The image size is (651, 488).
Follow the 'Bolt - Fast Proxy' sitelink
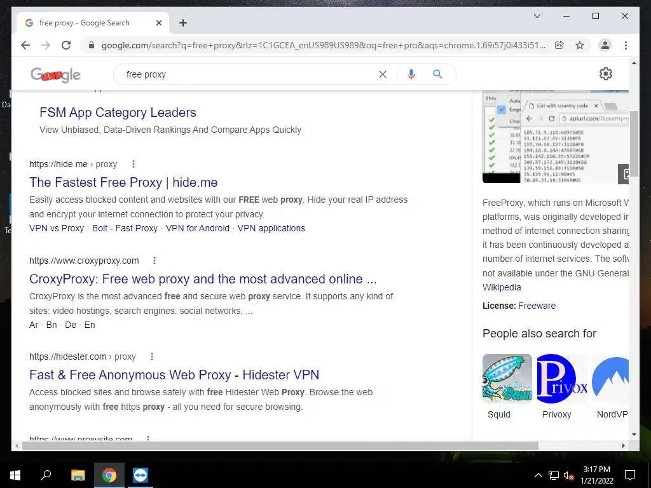(x=125, y=228)
